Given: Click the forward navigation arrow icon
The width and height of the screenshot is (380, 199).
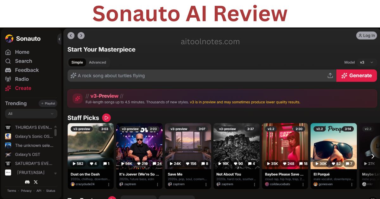Looking at the screenshot, I should point(81,36).
